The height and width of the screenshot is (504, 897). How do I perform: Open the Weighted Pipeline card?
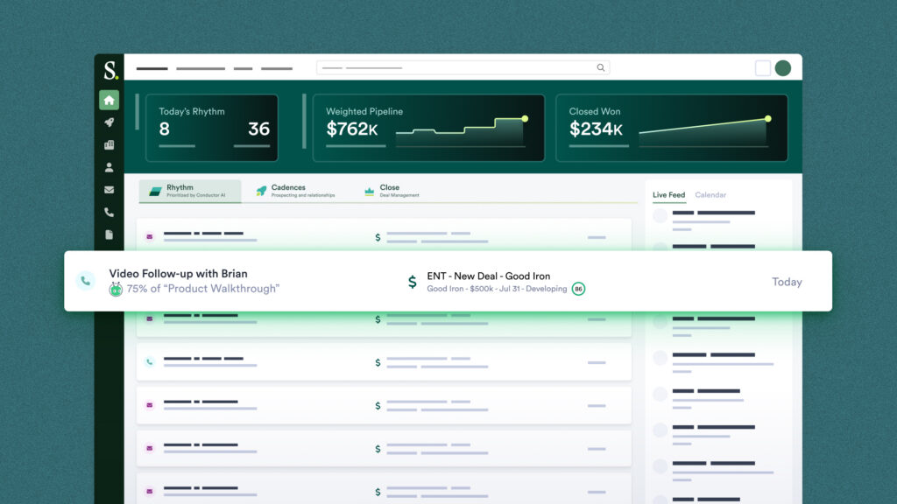coord(428,128)
